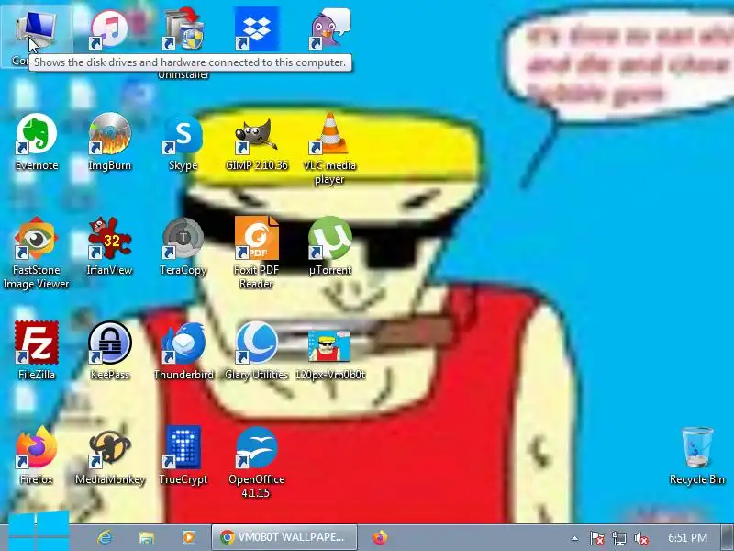Open the Recycle Bin

click(697, 455)
